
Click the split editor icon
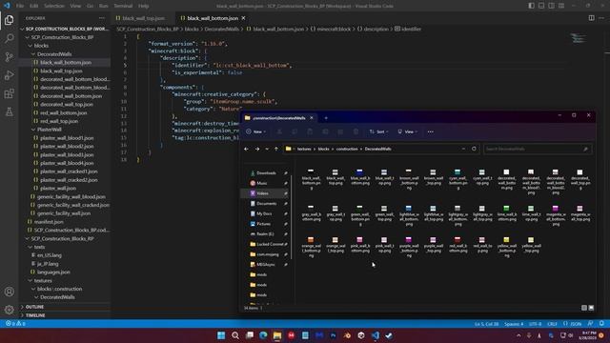pos(591,18)
